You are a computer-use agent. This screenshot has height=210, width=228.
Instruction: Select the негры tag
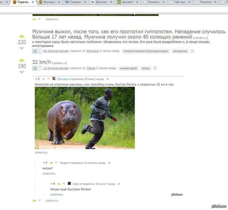tap(146, 68)
